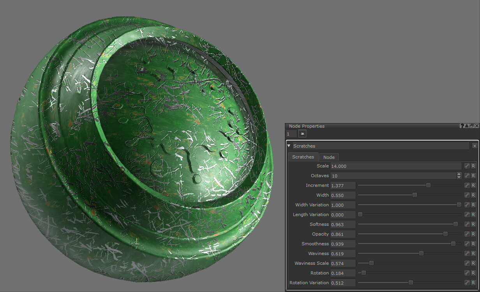This screenshot has height=292, width=480.
Task: Remove the Scratches node with its X button
Action: pyautogui.click(x=474, y=146)
